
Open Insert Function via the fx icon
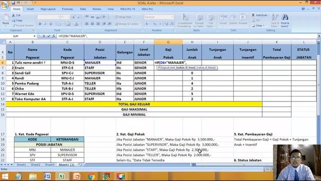click(x=54, y=36)
